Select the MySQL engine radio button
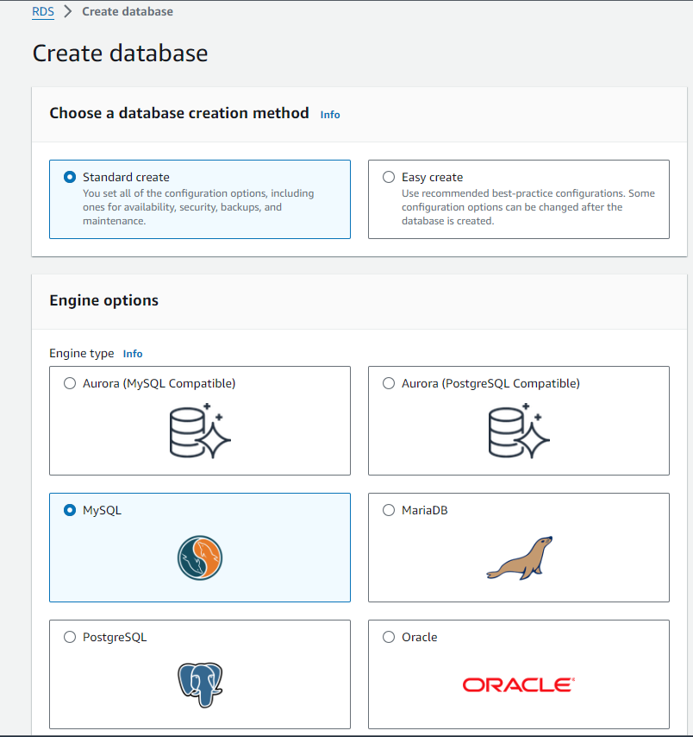 pos(70,510)
